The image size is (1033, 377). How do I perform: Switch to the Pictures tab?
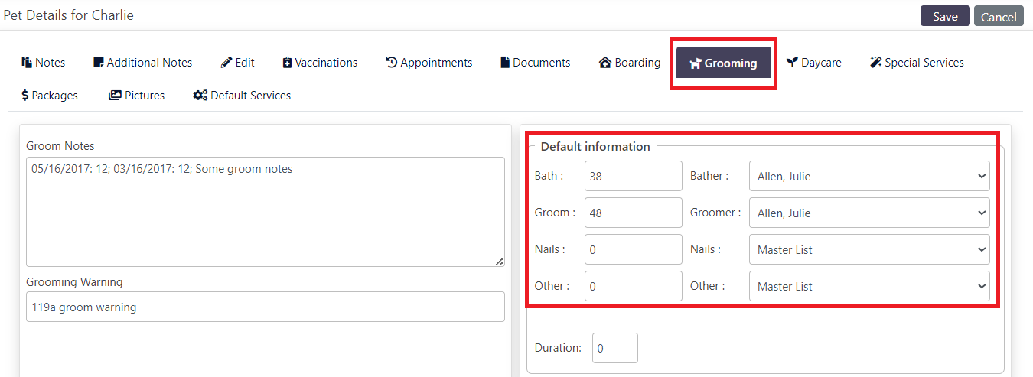pos(137,96)
